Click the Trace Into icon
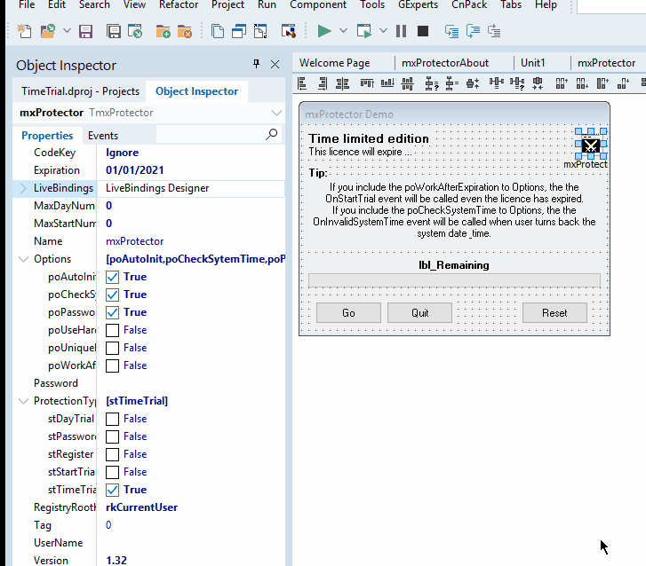The height and width of the screenshot is (566, 646). click(x=452, y=31)
